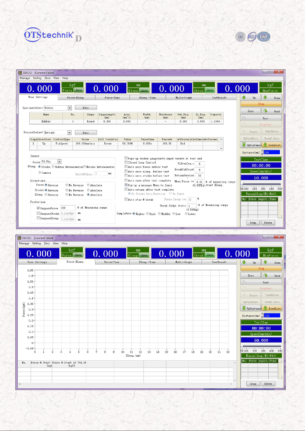Enable SurpassStroke protection checkbox
This screenshot has width=305, height=431.
click(38, 213)
